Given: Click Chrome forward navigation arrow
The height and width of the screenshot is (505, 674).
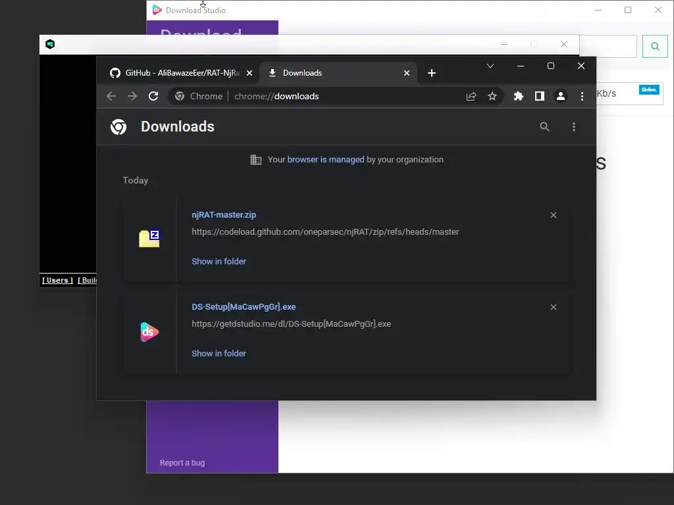Looking at the screenshot, I should [132, 96].
